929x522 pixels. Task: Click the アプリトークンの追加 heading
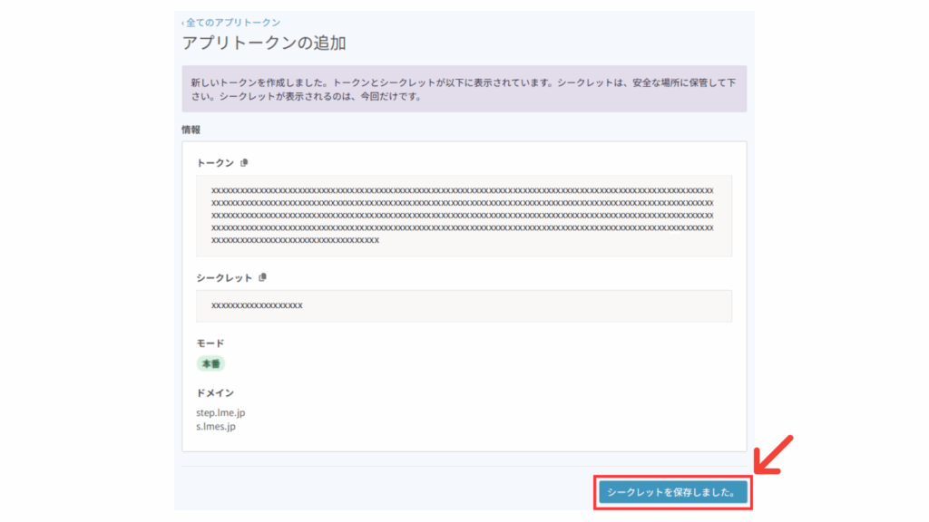pyautogui.click(x=264, y=43)
